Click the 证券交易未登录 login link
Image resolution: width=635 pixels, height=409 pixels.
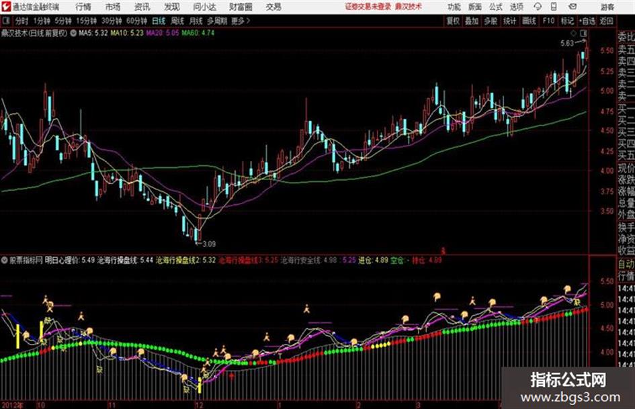click(368, 7)
